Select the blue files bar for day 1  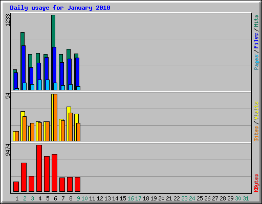tap(16, 81)
